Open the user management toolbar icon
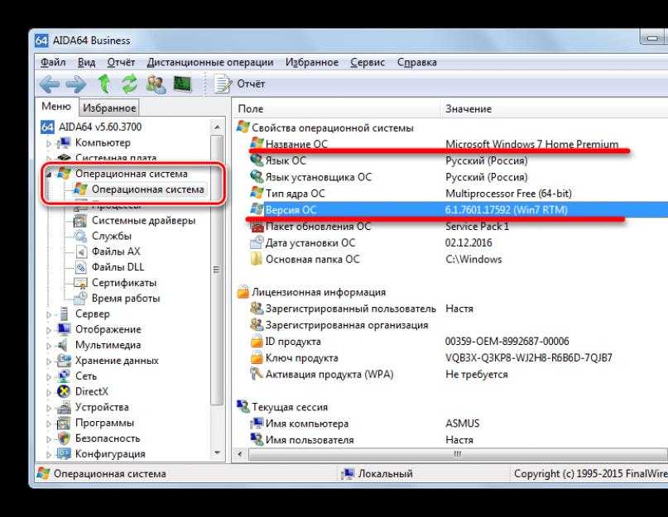 point(156,84)
